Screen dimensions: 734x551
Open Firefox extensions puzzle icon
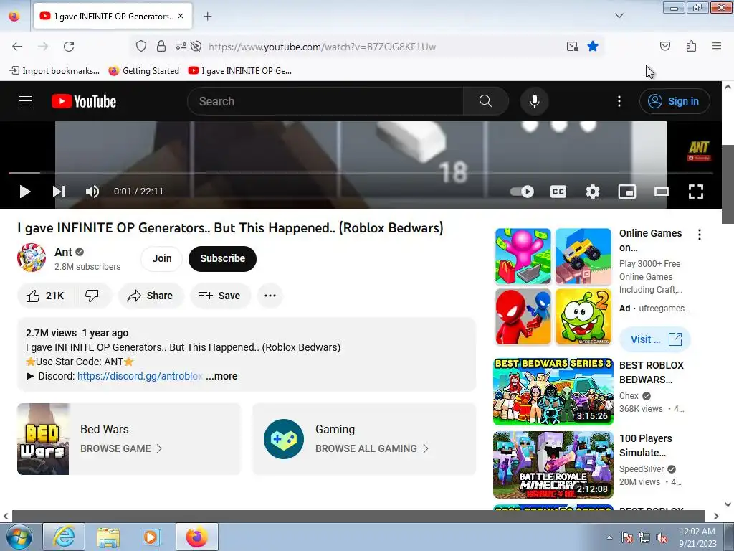[x=691, y=46]
